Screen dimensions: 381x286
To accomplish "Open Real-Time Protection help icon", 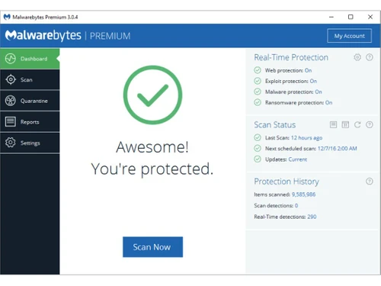I will (x=370, y=57).
